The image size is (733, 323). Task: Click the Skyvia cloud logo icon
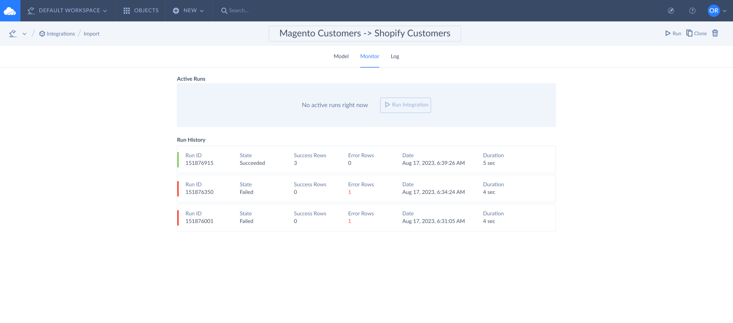click(x=10, y=11)
